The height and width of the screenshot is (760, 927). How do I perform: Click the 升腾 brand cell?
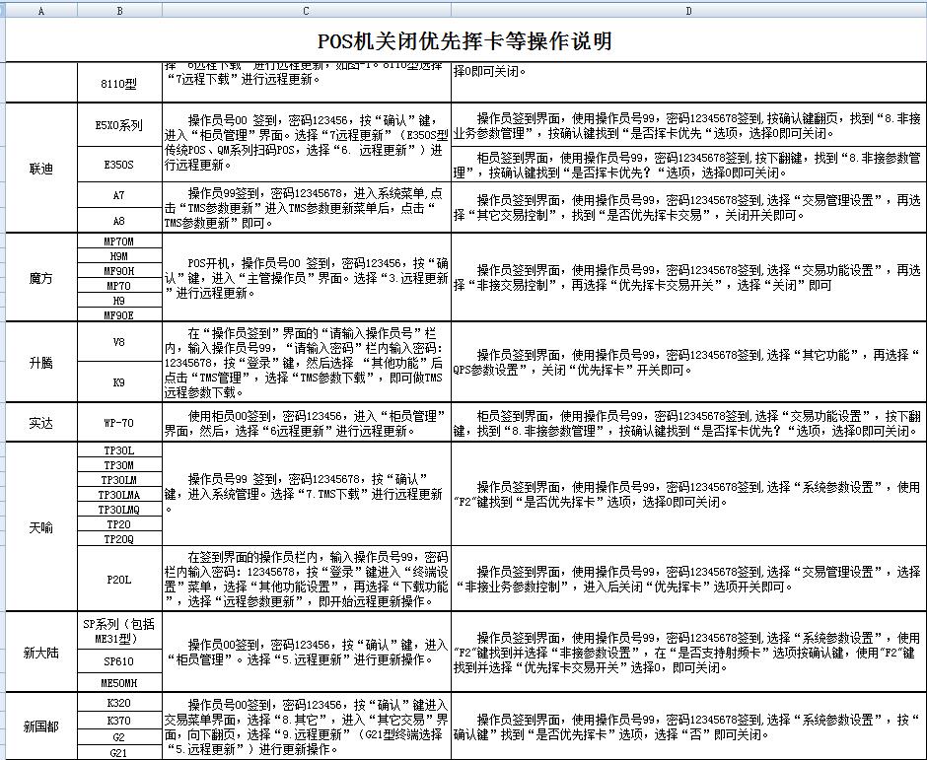39,363
